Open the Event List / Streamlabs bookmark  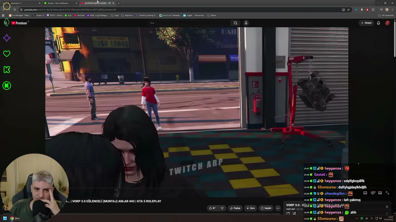pyautogui.click(x=170, y=15)
